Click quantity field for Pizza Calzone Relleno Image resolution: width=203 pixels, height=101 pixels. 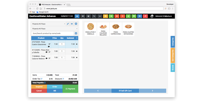click(x=62, y=58)
